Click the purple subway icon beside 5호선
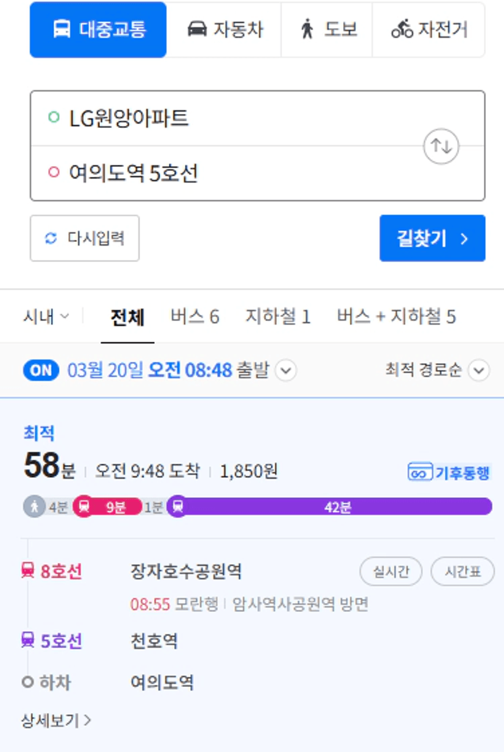This screenshot has width=504, height=752. [x=27, y=640]
